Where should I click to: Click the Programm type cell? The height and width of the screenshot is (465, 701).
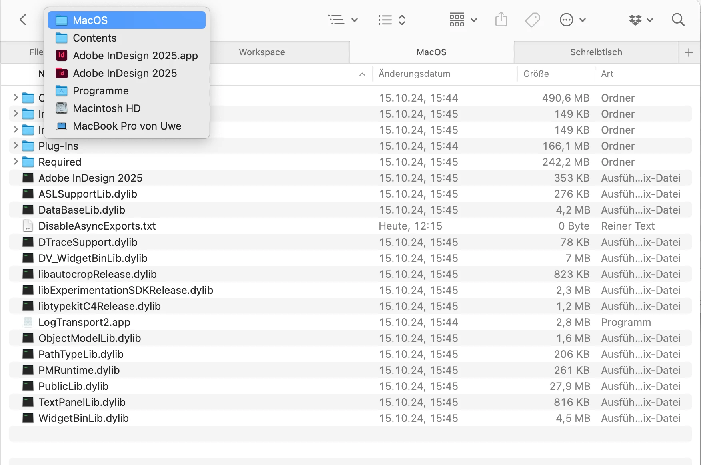[x=626, y=322]
